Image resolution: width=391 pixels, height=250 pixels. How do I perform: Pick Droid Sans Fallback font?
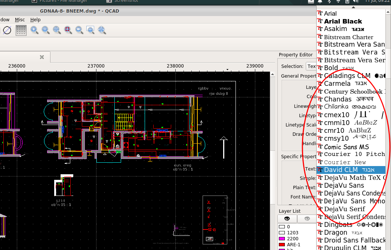tap(351, 240)
